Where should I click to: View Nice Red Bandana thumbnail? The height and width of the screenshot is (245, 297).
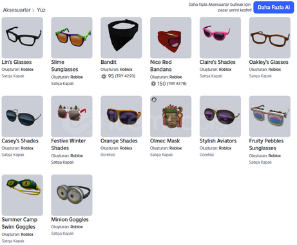click(171, 37)
